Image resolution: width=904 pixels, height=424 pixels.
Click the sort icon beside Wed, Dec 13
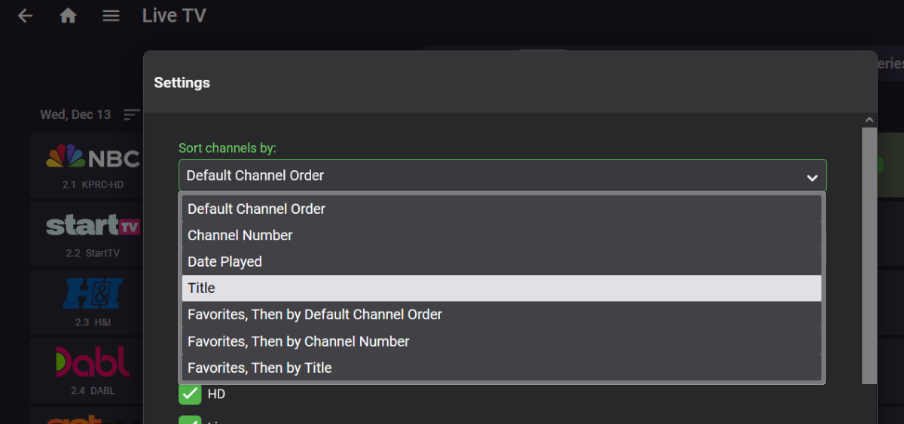[x=132, y=114]
